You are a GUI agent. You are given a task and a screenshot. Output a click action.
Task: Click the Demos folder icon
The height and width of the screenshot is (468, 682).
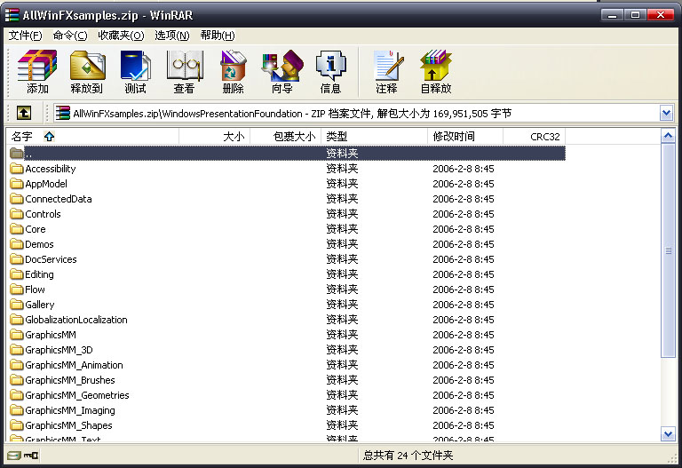pyautogui.click(x=17, y=244)
